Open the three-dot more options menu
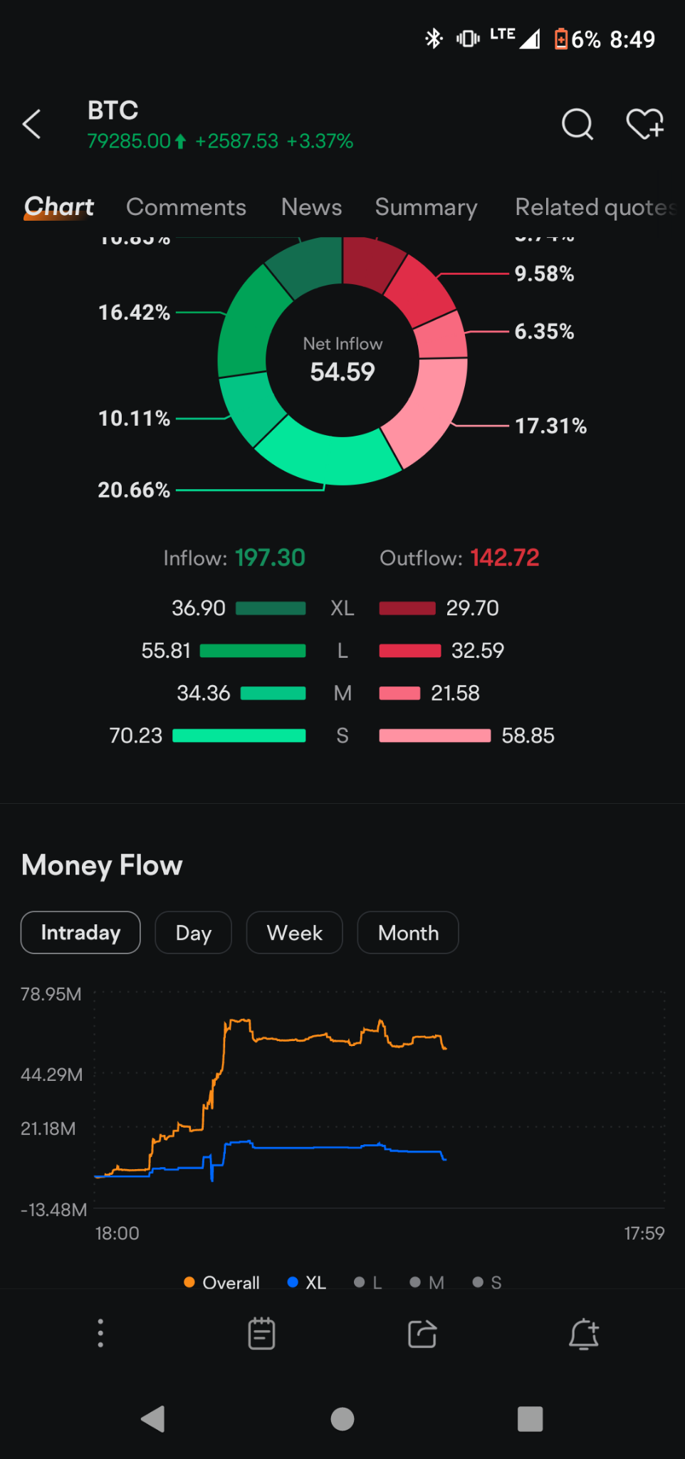Image resolution: width=685 pixels, height=1459 pixels. click(x=100, y=1333)
